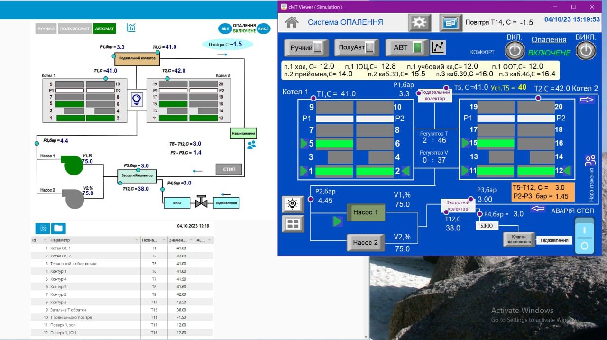Click the green play arrow beside Насос 1

coord(337,221)
